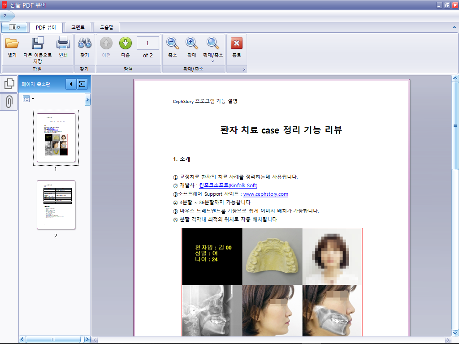Click thumbnail panel scroll left arrow
The height and width of the screenshot is (344, 459).
click(22, 340)
